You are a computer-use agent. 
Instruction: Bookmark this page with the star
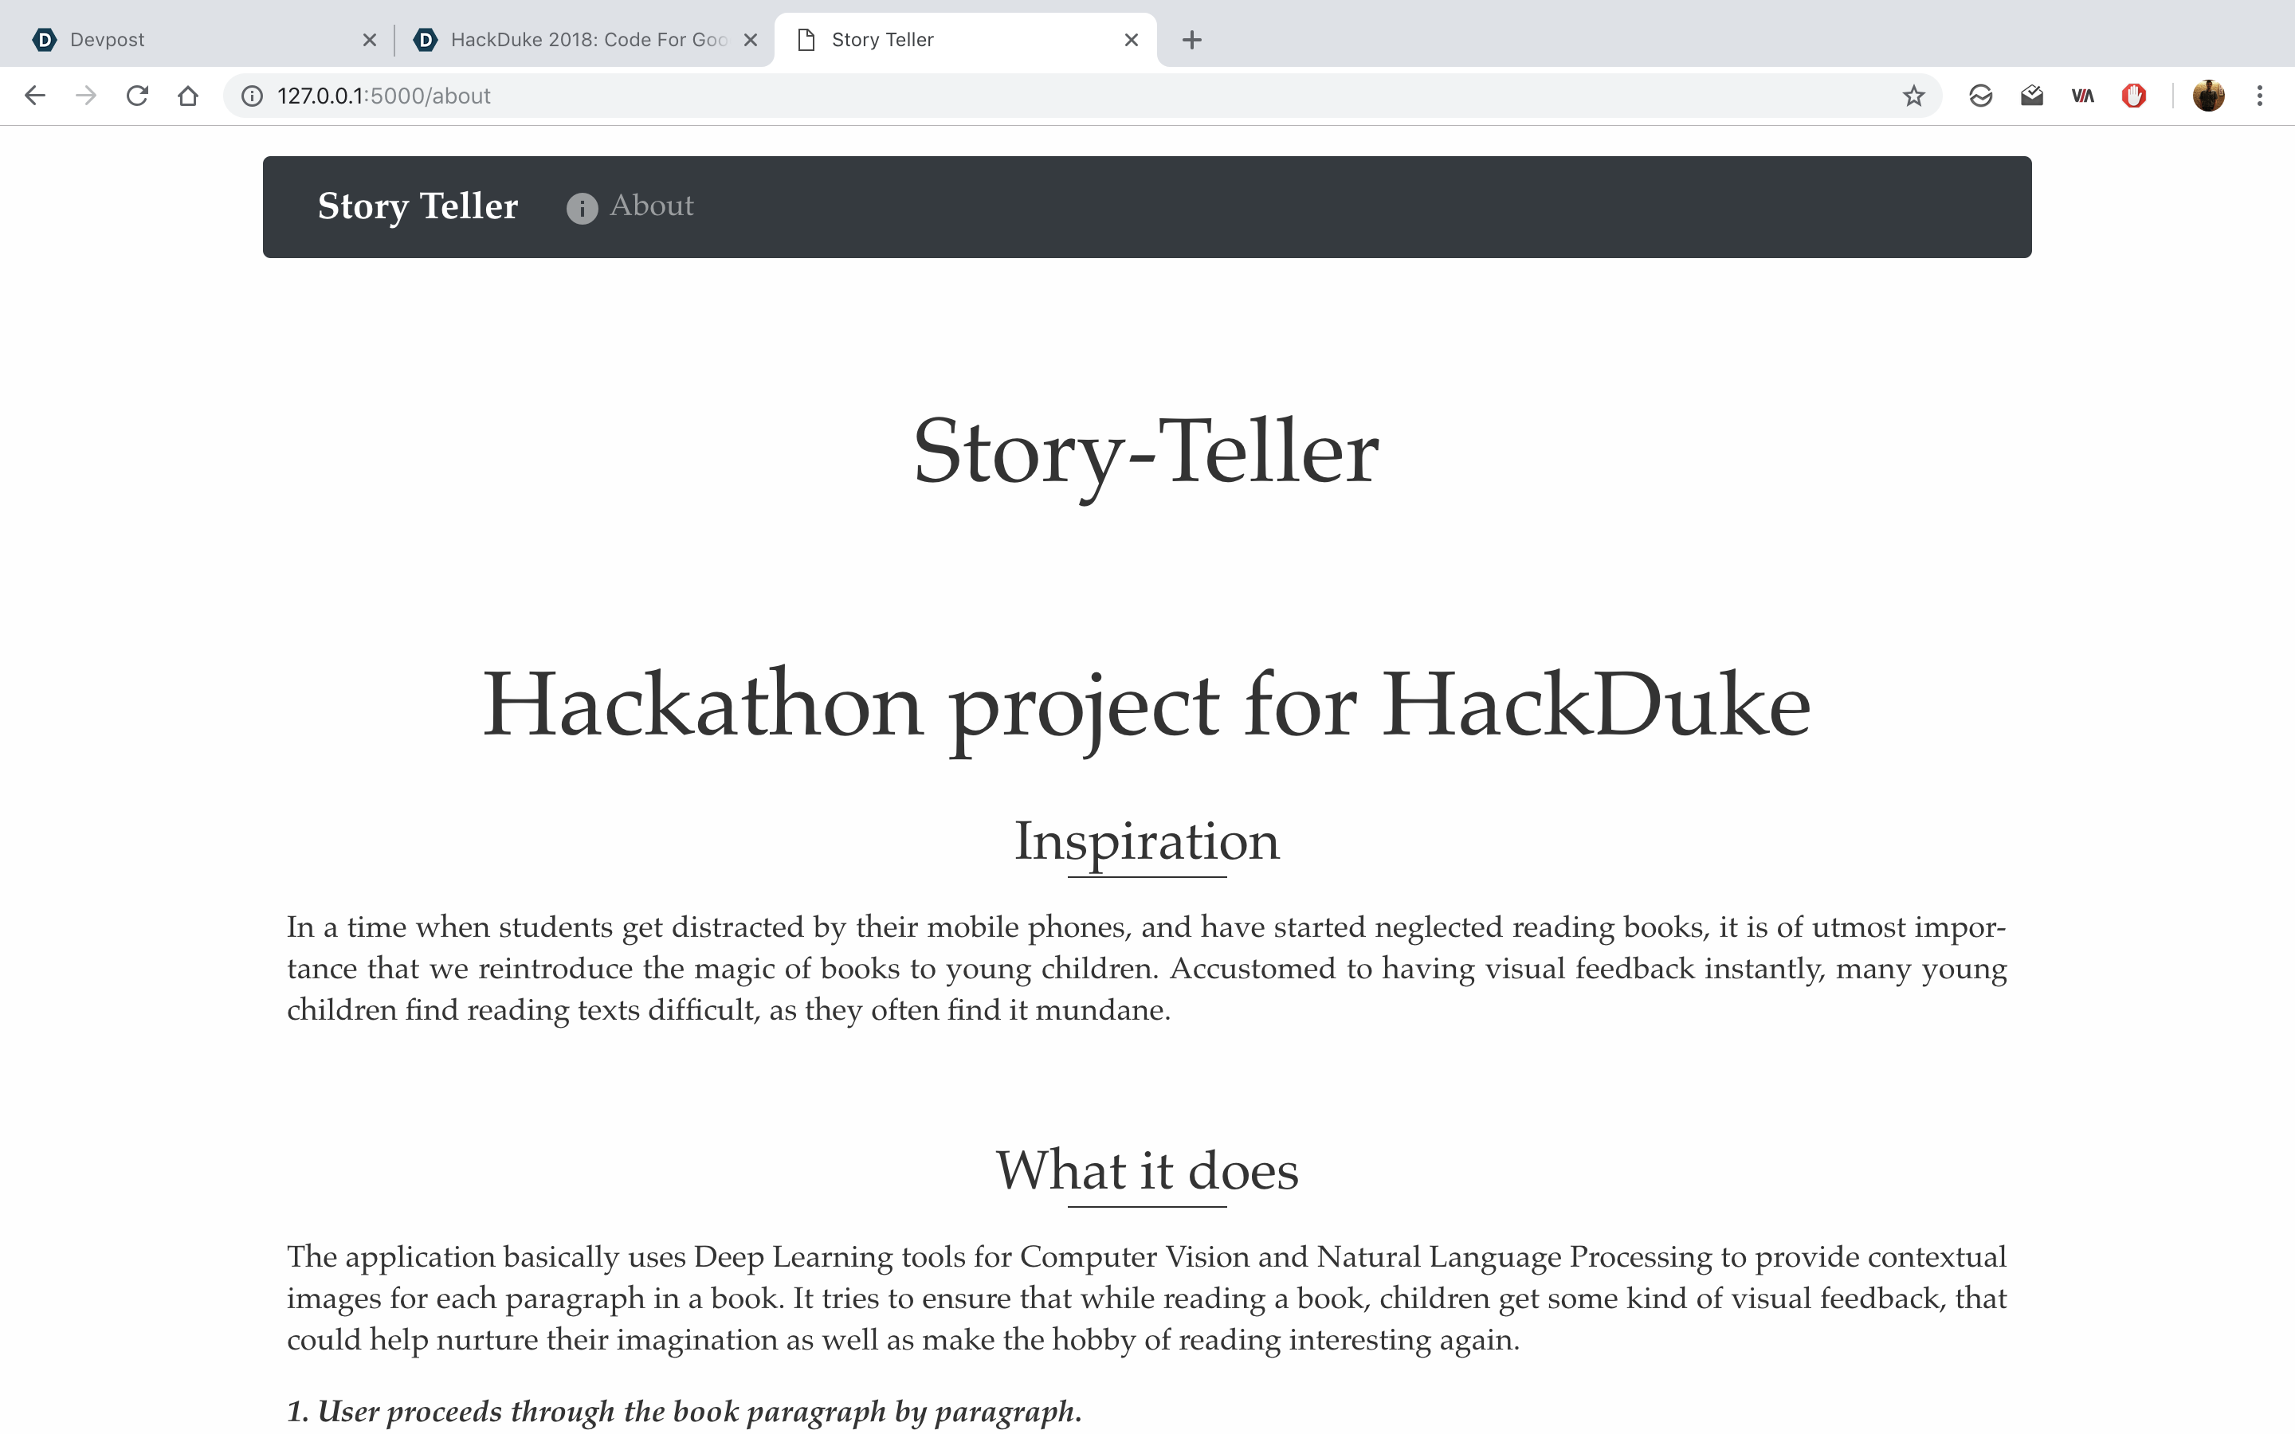1912,96
